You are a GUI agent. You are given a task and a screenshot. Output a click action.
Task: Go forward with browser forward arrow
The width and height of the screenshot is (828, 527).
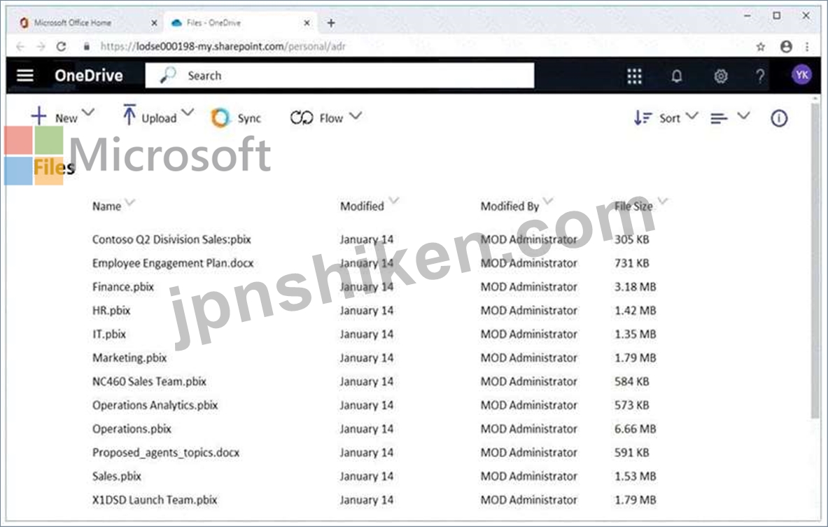point(41,46)
